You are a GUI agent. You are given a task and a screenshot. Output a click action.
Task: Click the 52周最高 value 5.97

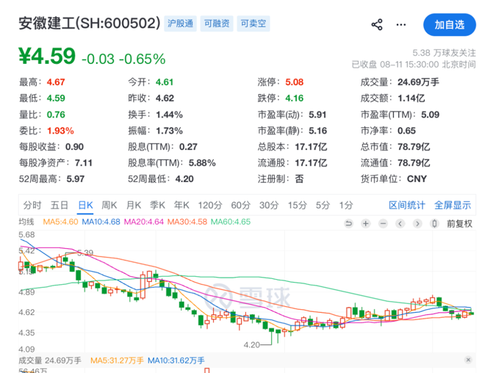click(x=76, y=179)
